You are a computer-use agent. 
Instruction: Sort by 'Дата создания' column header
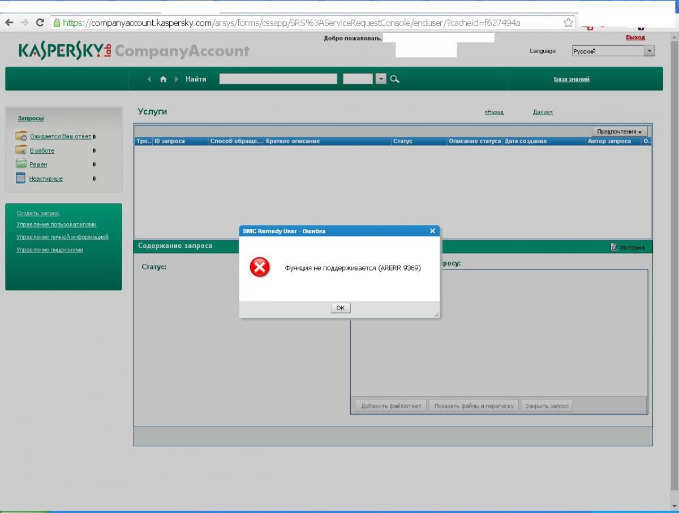(x=525, y=141)
